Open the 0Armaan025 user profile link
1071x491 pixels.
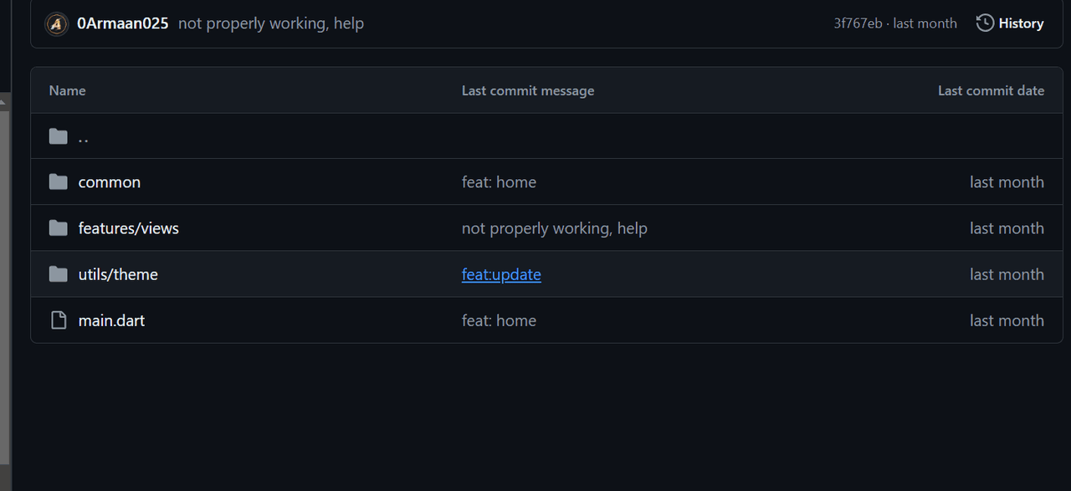pyautogui.click(x=122, y=23)
